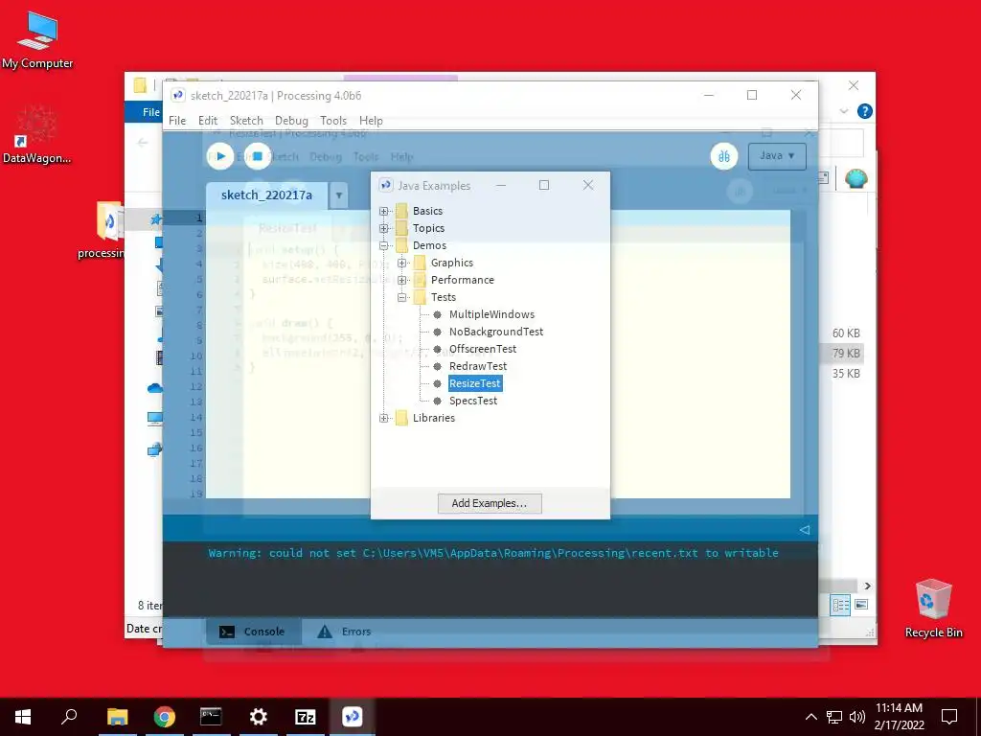The image size is (981, 736).
Task: Open File Explorer help question icon
Action: (x=865, y=111)
